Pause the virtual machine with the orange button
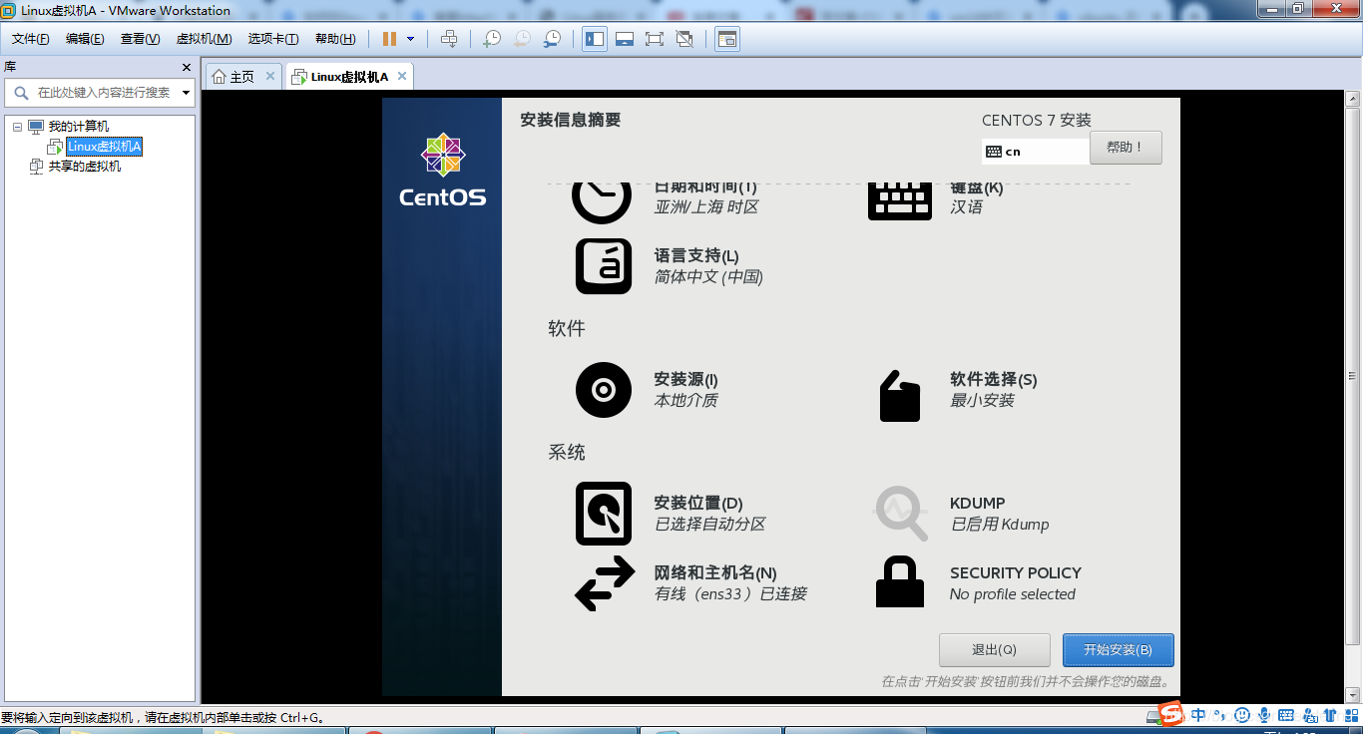Screen dimensions: 1363x734 click(x=389, y=39)
